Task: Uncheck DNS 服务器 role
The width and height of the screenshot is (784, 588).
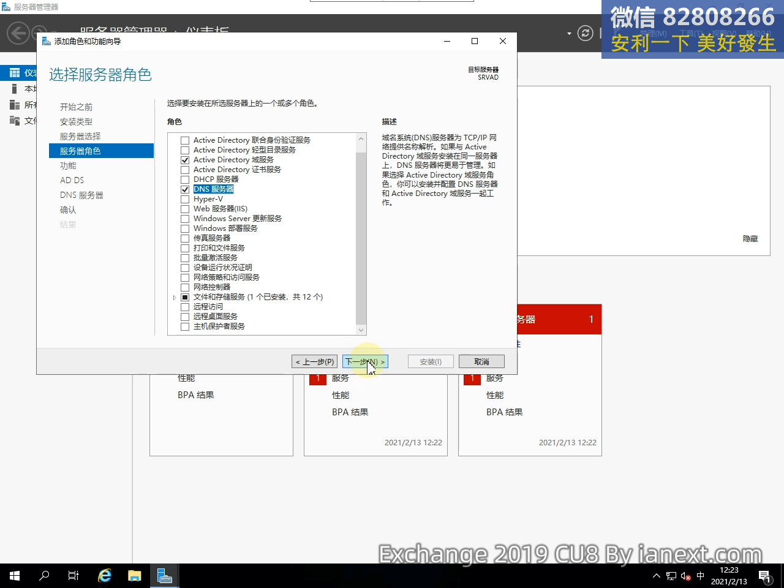Action: click(185, 189)
